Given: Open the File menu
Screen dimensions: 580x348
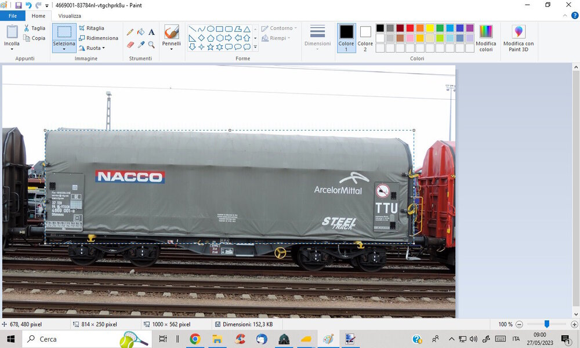Looking at the screenshot, I should tap(13, 16).
